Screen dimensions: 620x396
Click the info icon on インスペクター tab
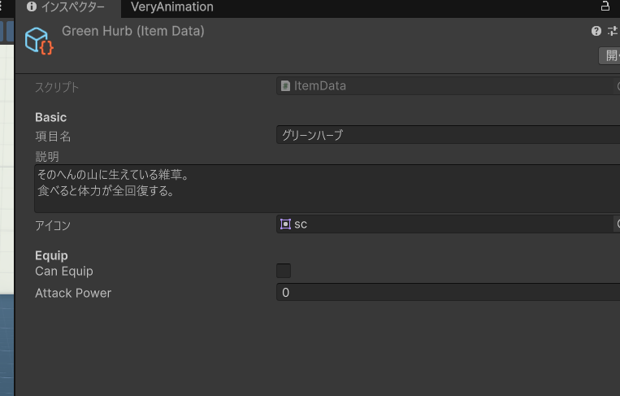[x=32, y=7]
